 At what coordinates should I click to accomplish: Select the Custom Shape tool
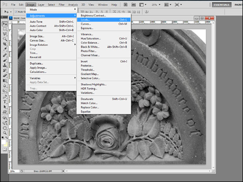(x=5, y=112)
